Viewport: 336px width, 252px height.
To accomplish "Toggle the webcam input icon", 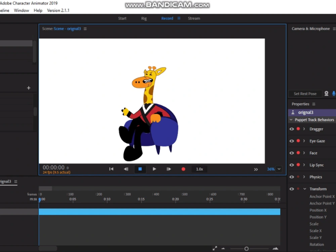I will coord(326,93).
